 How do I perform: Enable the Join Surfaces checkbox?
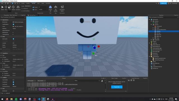point(22,11)
